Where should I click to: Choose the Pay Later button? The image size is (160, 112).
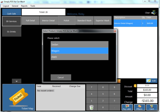pos(127,107)
